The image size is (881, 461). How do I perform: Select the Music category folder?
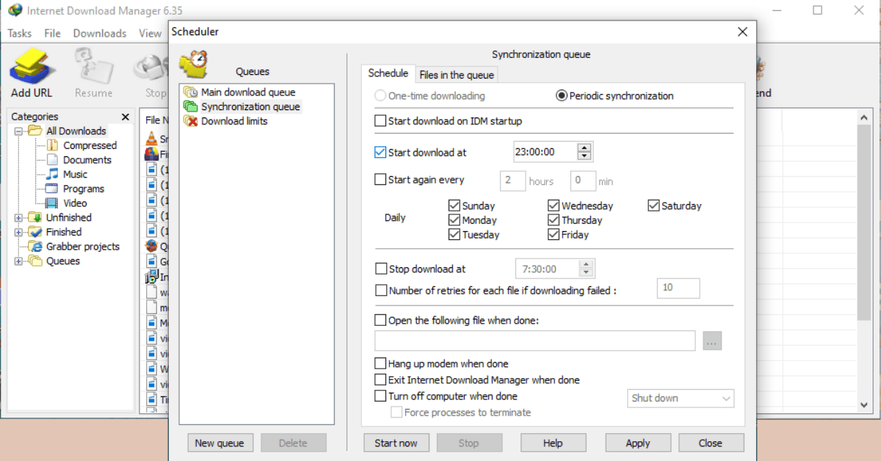[74, 175]
